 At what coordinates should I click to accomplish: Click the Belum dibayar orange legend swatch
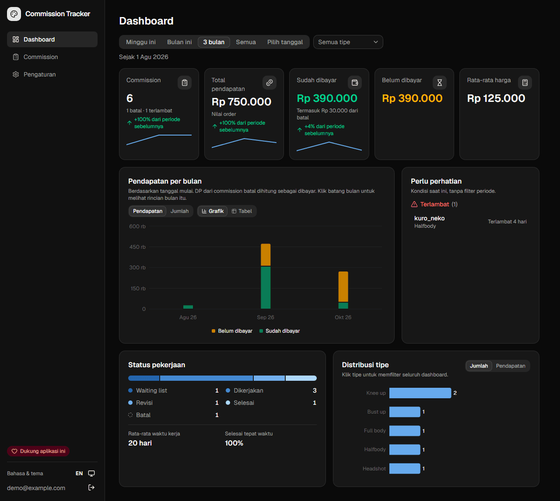(213, 331)
